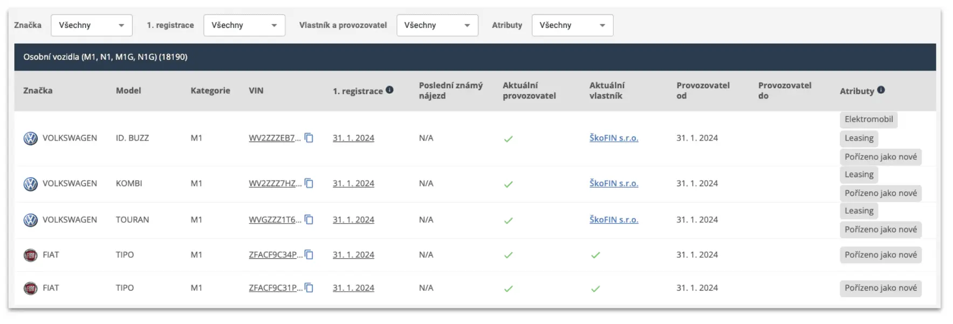Click Pořízeno jako nové tag in ID. BUZZ row
The width and height of the screenshot is (953, 324).
coord(881,157)
